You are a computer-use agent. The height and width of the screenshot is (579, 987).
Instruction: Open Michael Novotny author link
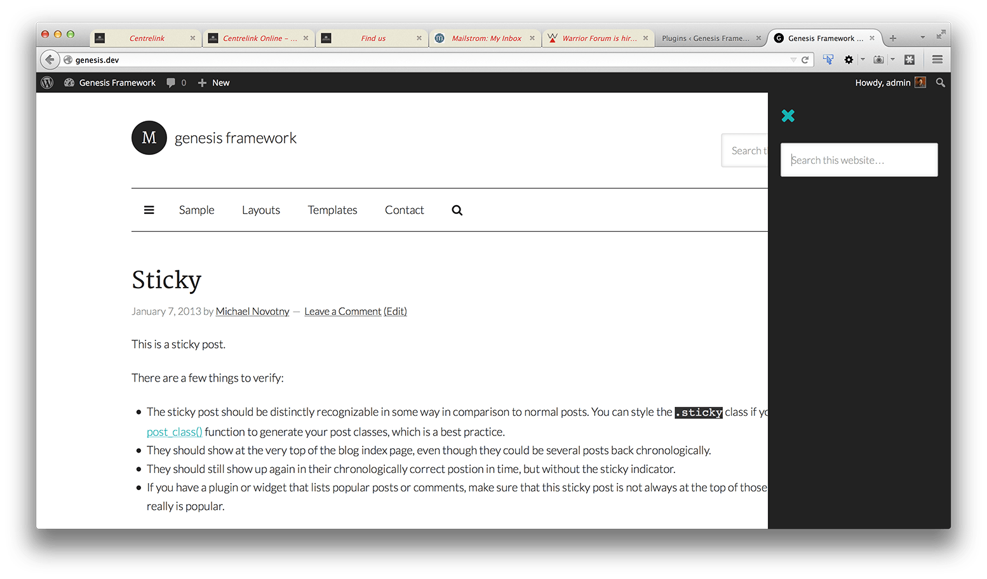pyautogui.click(x=253, y=311)
